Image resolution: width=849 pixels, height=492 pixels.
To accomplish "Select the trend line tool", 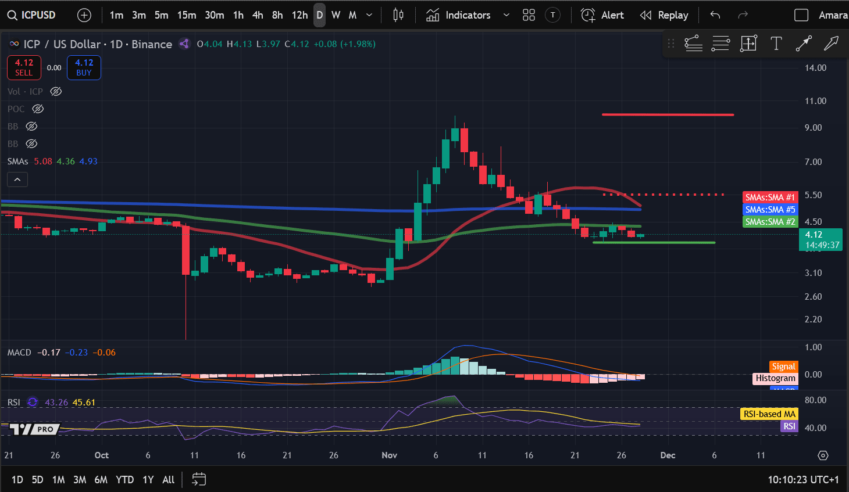I will [x=804, y=44].
